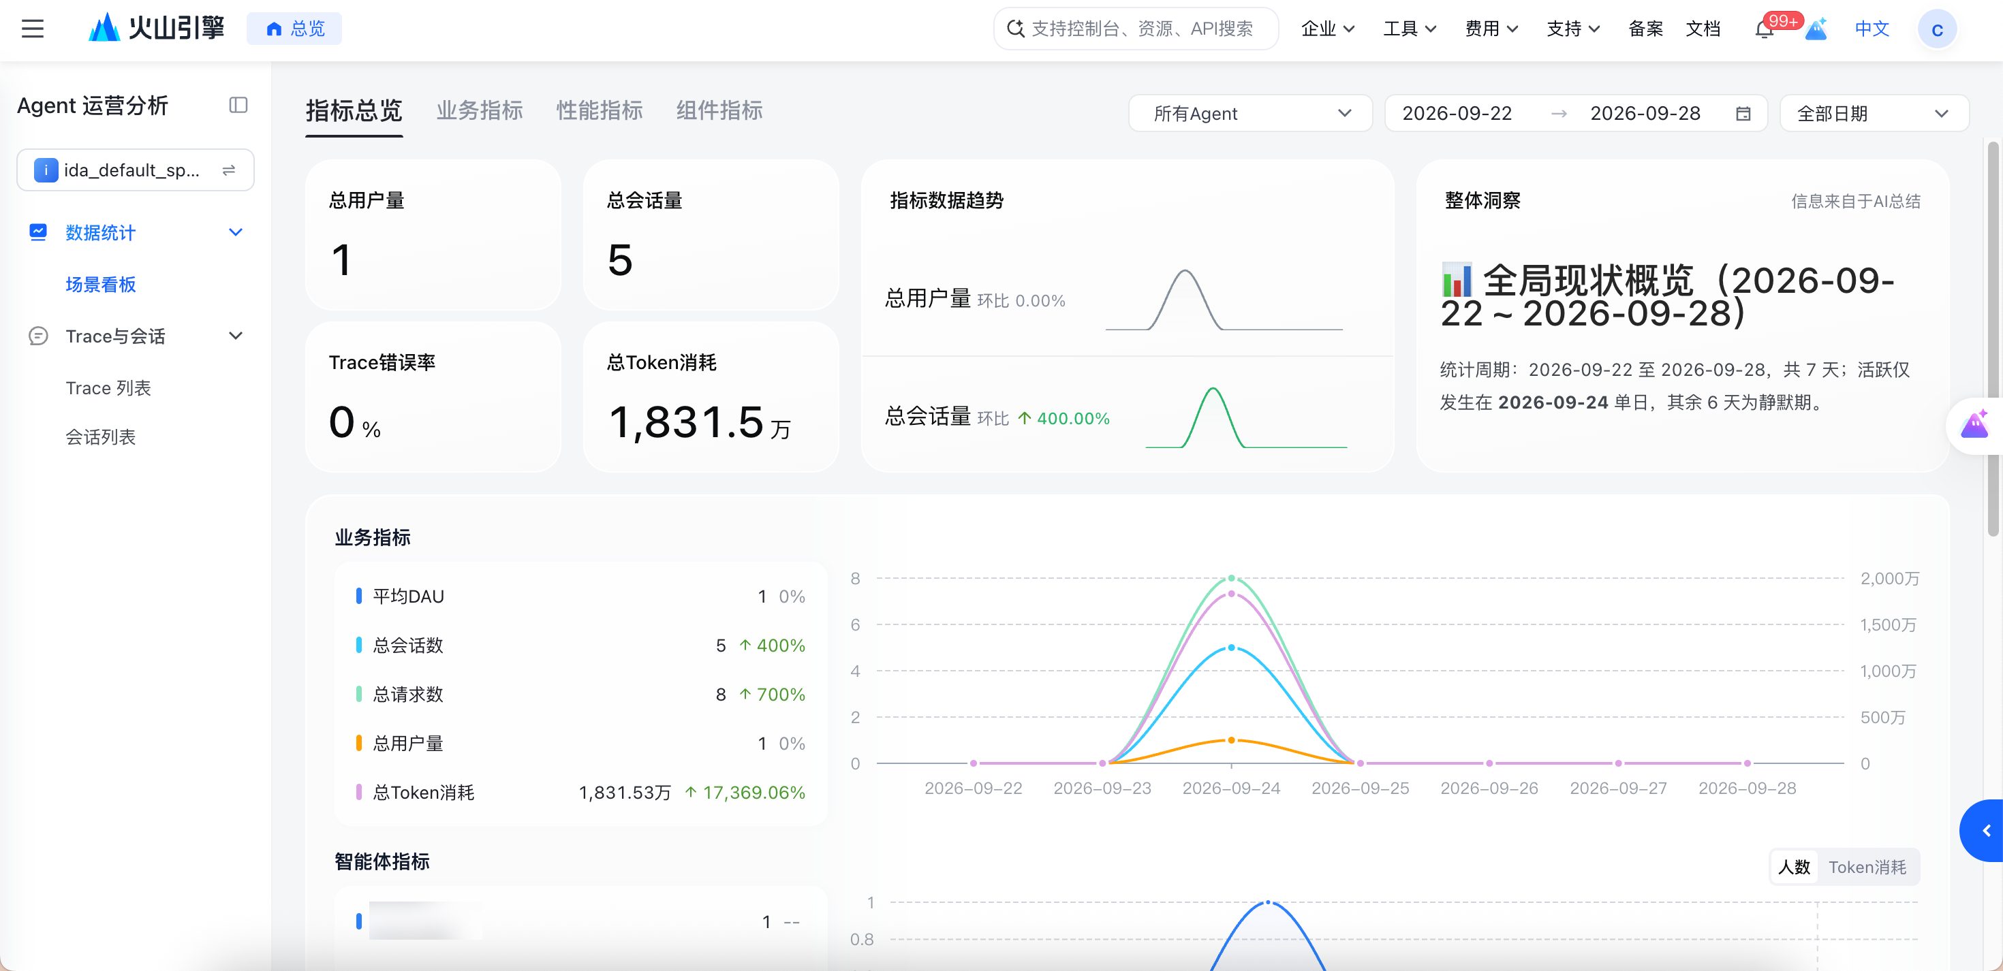2003x971 pixels.
Task: Select the ida_default_sp... workspace selector
Action: (136, 170)
